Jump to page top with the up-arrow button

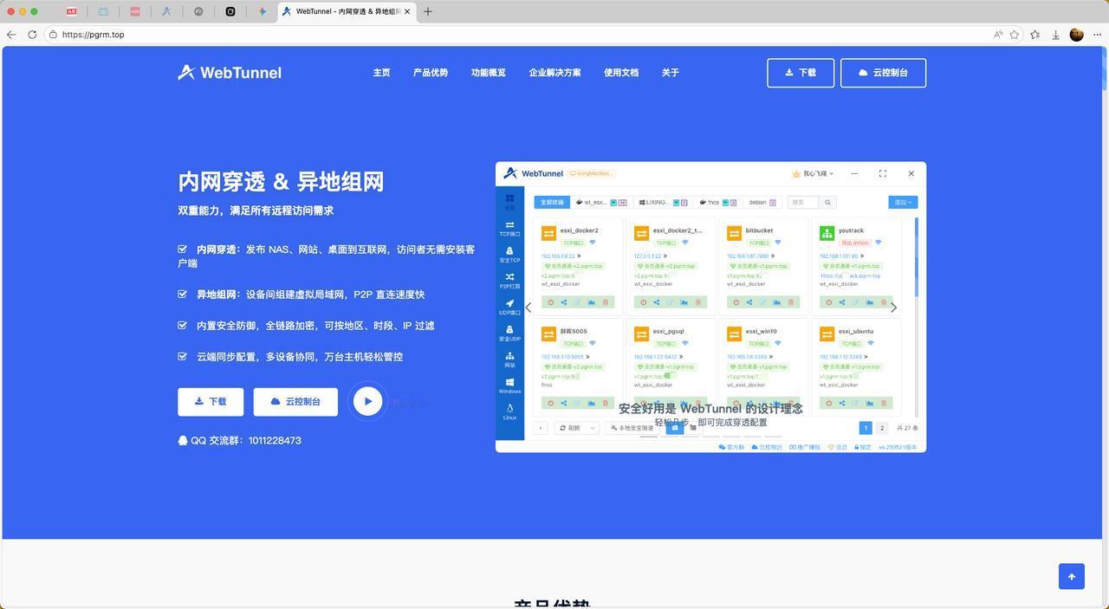tap(1072, 576)
